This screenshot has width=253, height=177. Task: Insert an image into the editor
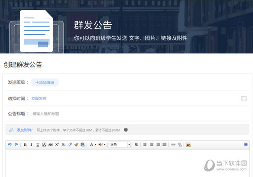[x=188, y=144]
